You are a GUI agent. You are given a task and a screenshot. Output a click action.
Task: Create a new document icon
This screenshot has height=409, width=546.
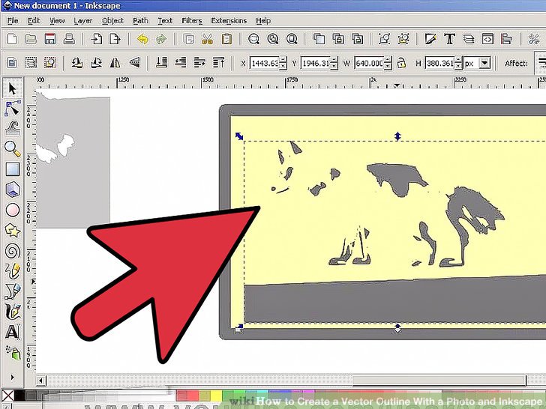pos(12,39)
